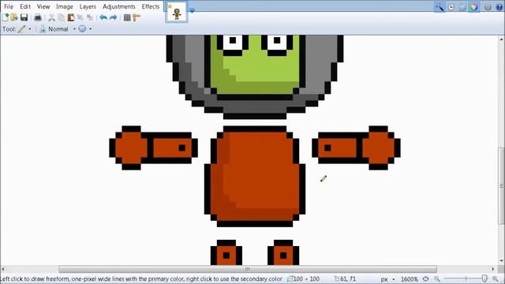Select the robot image thumbnail tab

(x=177, y=13)
